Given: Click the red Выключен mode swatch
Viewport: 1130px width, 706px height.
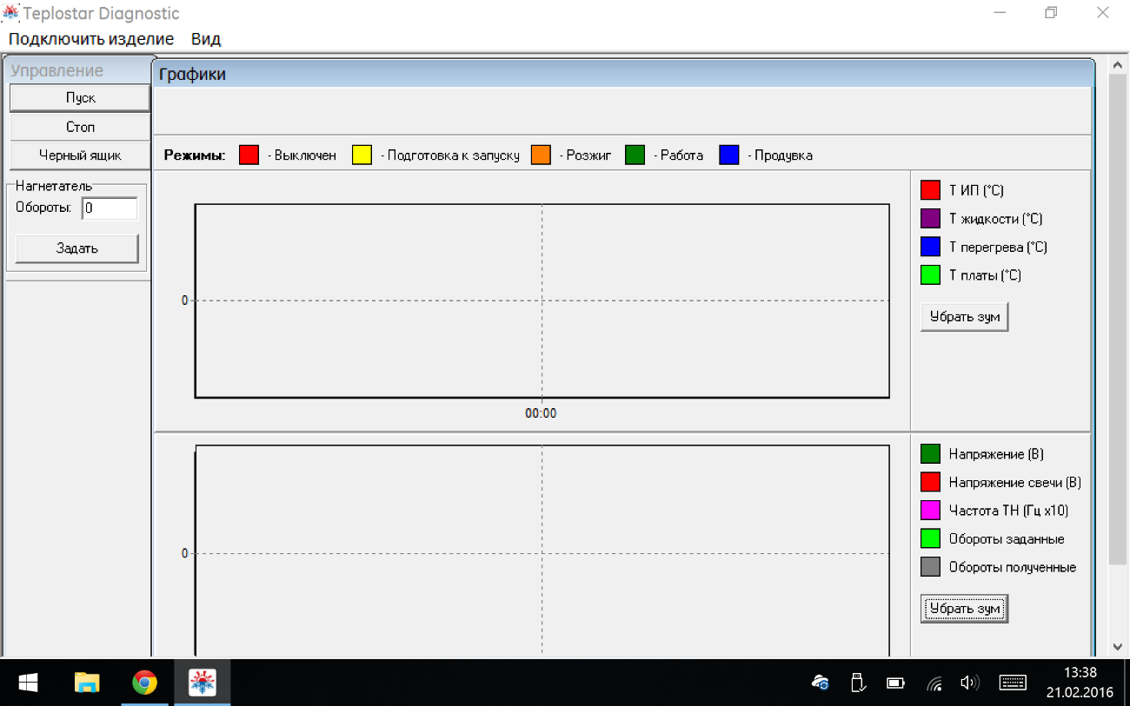Looking at the screenshot, I should (x=249, y=155).
